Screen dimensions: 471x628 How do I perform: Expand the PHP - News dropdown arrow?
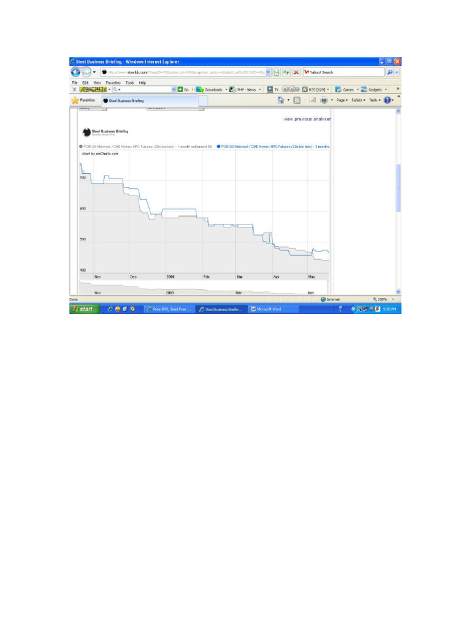click(260, 90)
